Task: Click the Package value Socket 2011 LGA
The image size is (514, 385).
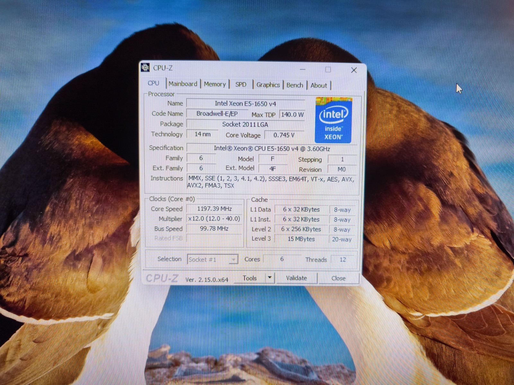Action: pyautogui.click(x=245, y=124)
